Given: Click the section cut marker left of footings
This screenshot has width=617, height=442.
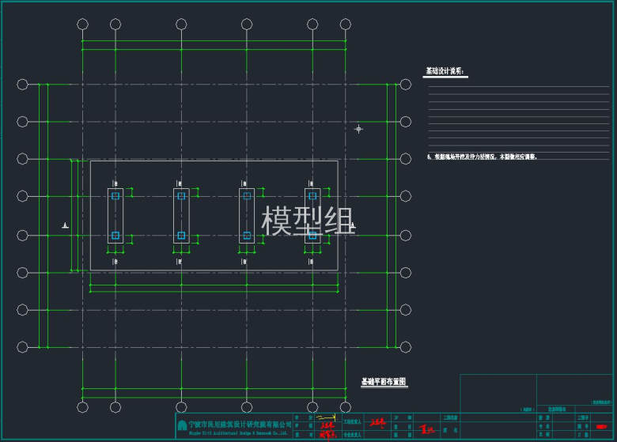Looking at the screenshot, I should tap(65, 227).
